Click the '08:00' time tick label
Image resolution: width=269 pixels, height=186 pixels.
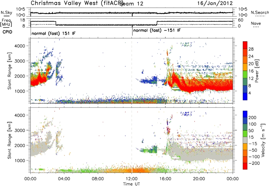tap(98, 179)
